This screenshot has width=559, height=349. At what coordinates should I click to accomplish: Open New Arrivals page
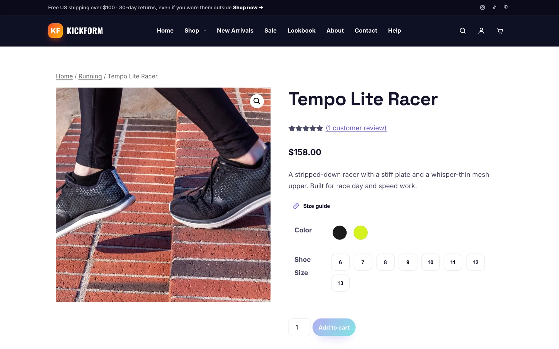click(x=235, y=31)
